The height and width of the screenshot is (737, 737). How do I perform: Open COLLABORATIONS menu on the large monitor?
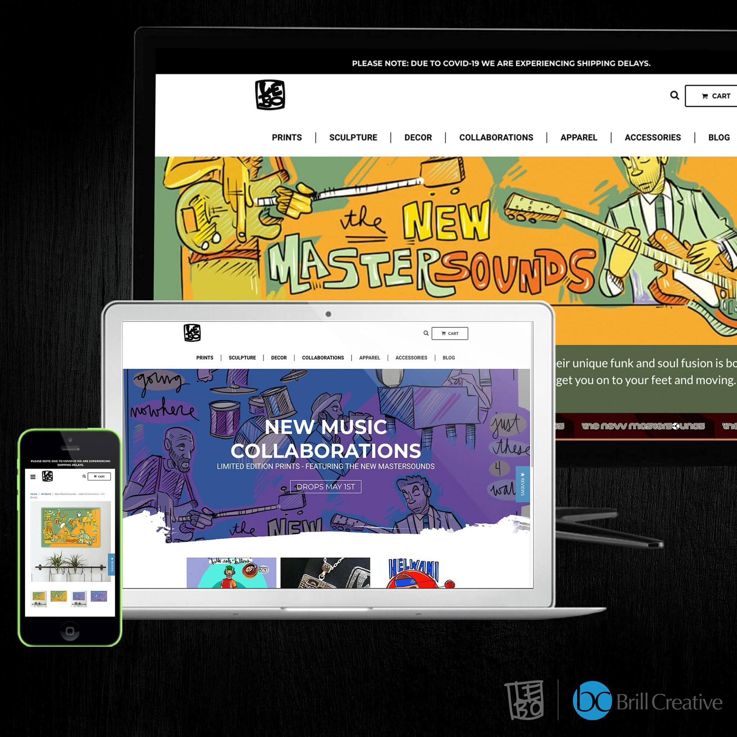point(496,137)
